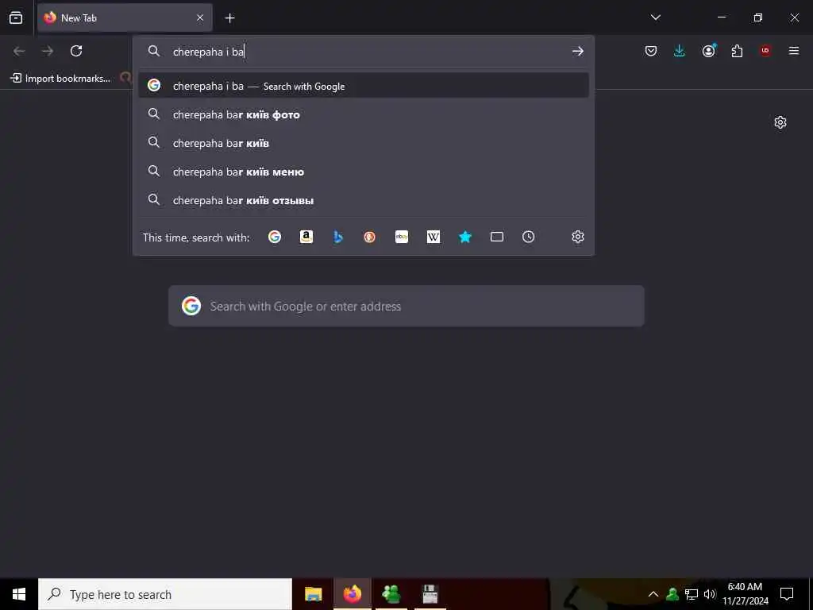Image resolution: width=813 pixels, height=610 pixels.
Task: Click the page's Search with Google box
Action: click(x=406, y=306)
